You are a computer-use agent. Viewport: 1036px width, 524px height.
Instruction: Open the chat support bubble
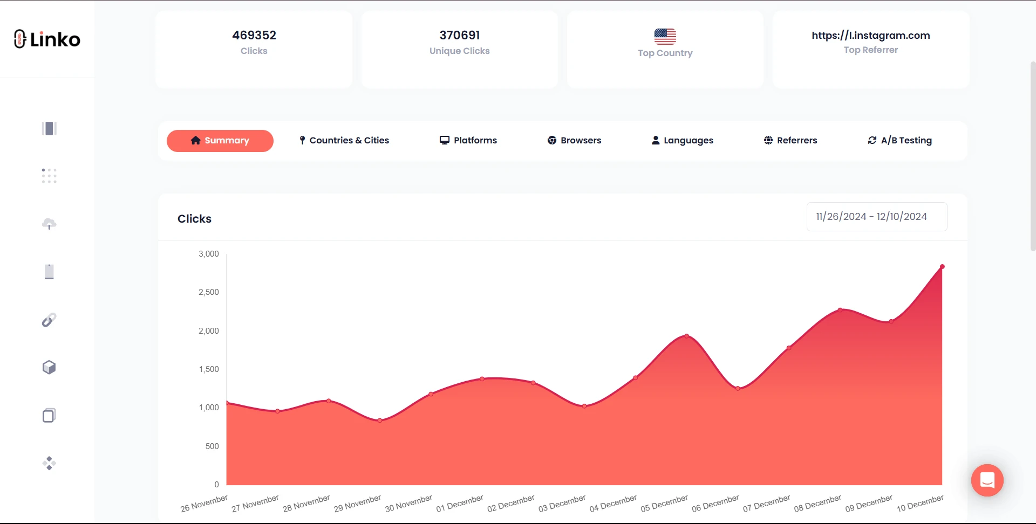click(x=987, y=480)
